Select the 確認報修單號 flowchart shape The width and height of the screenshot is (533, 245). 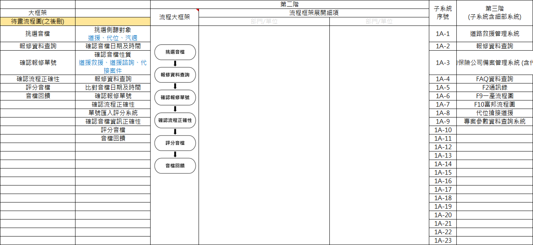pos(175,98)
